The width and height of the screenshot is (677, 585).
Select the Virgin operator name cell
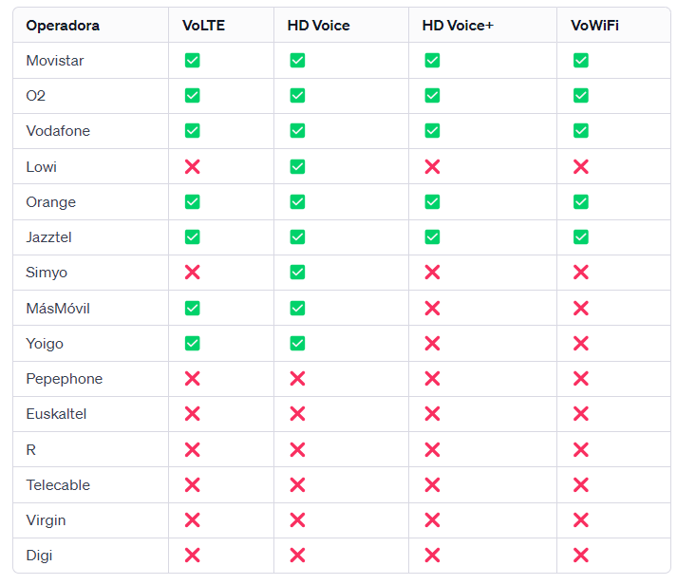47,520
